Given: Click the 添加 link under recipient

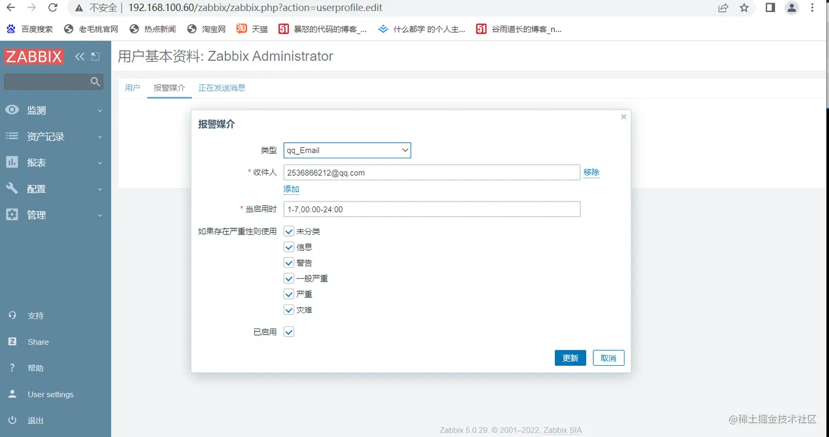Looking at the screenshot, I should coord(291,189).
